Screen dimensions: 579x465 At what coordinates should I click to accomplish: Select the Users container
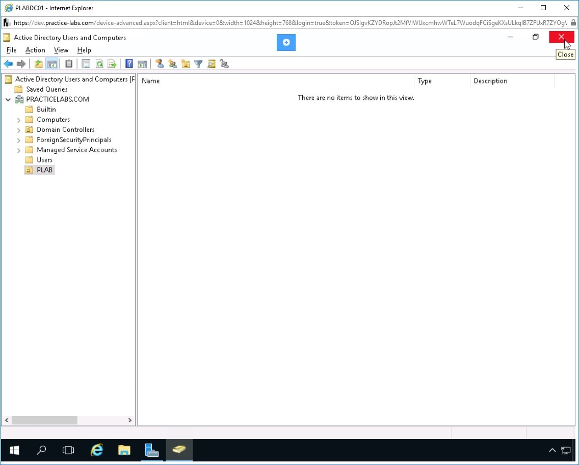[x=44, y=160]
